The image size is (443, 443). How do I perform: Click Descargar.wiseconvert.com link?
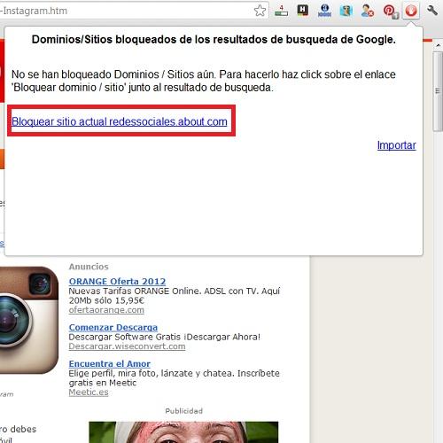pos(127,346)
